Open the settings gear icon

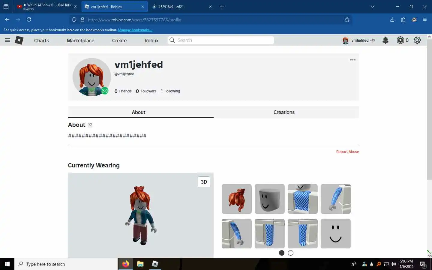click(417, 40)
